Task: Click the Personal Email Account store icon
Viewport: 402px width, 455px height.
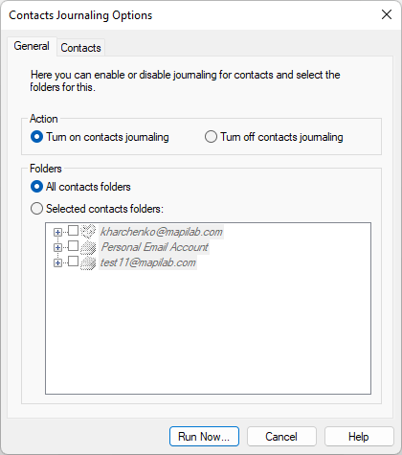Action: [x=88, y=247]
